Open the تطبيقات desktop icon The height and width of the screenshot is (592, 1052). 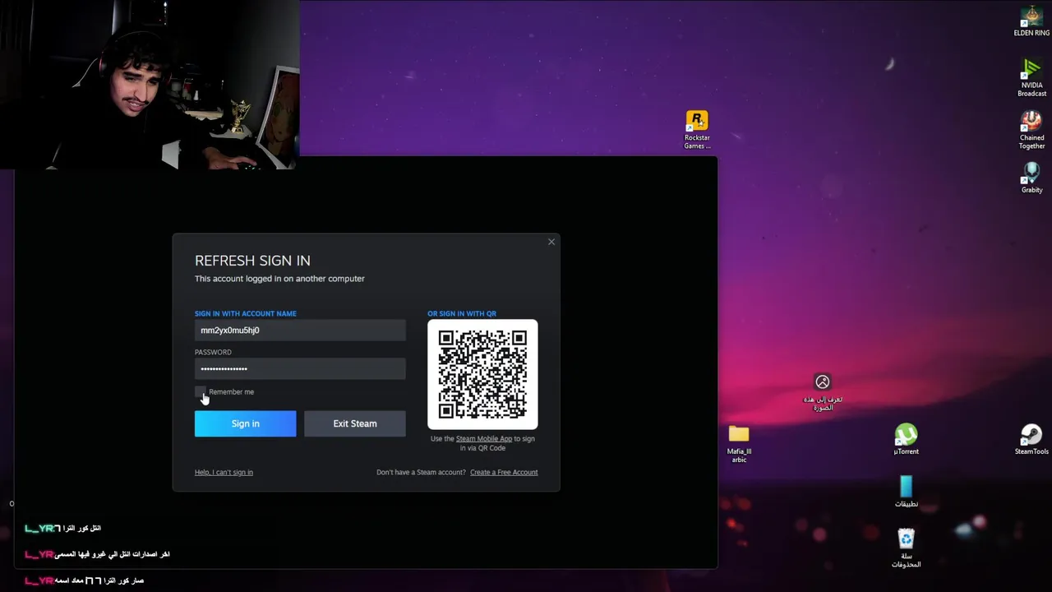click(x=906, y=492)
